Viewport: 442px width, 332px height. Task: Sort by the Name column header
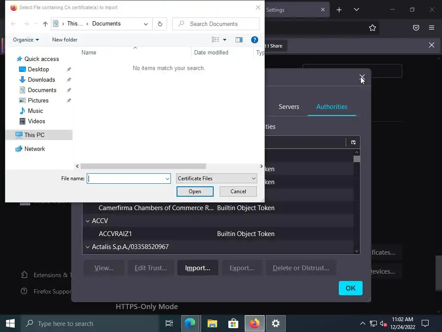(x=89, y=52)
